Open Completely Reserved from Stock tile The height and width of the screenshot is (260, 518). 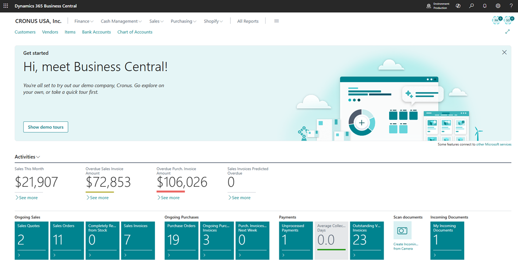[102, 240]
